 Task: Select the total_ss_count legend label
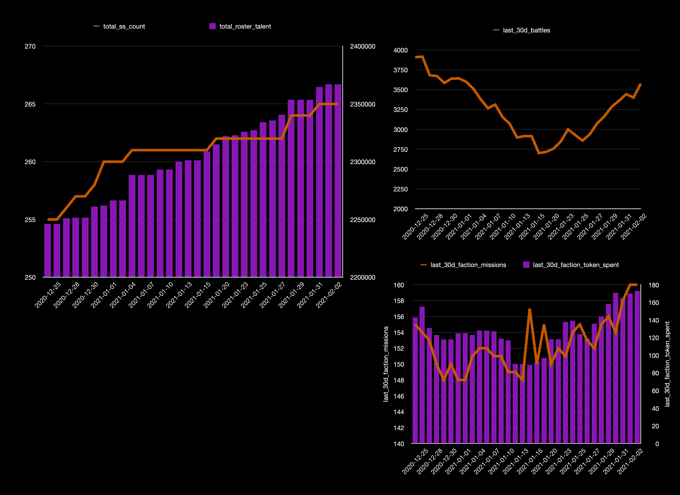coord(124,26)
